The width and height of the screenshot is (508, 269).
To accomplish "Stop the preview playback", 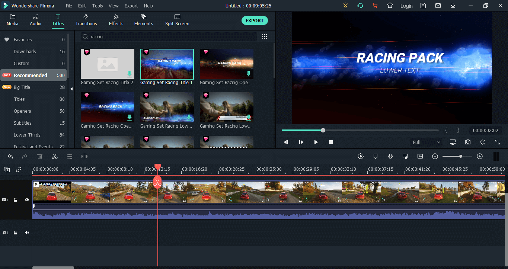I will click(331, 142).
